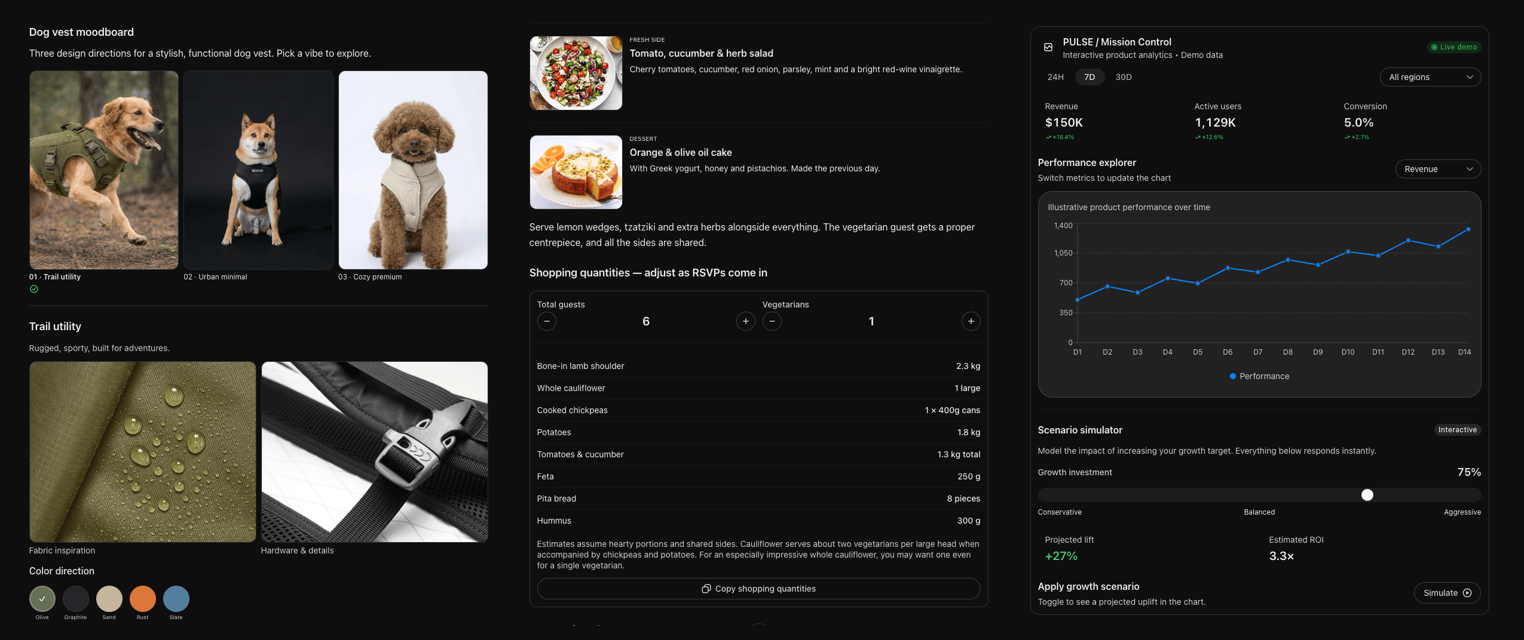Image resolution: width=1524 pixels, height=640 pixels.
Task: Click the orange olive oil cake photo
Action: [576, 173]
